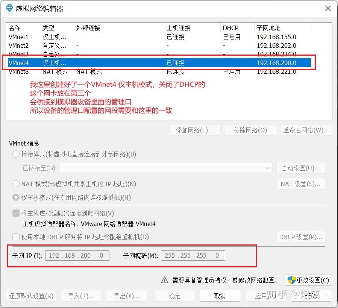Select the 桥接模式 (bridged mode) radio button
The image size is (338, 308).
tap(15, 154)
